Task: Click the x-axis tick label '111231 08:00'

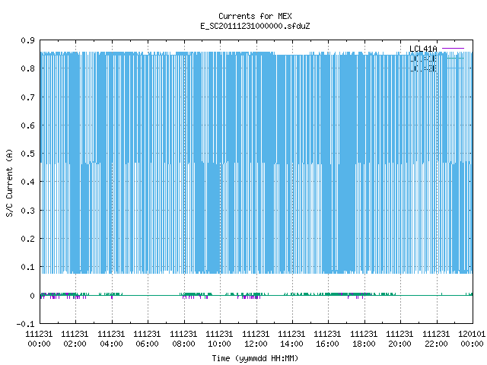Action: tap(183, 339)
